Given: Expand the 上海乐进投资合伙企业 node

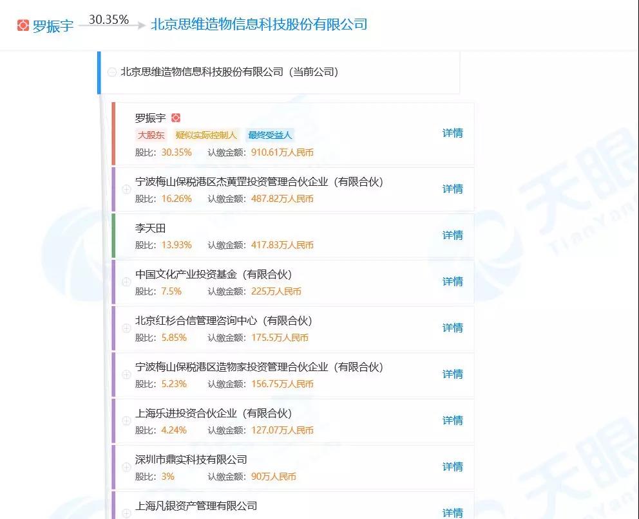Looking at the screenshot, I should 126,421.
